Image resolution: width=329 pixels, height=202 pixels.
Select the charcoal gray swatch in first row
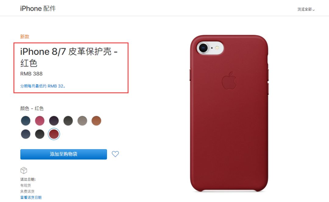(x=68, y=121)
